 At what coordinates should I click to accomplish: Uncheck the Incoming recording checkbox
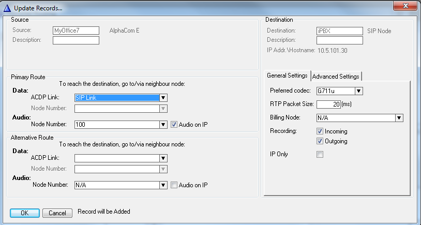point(320,131)
